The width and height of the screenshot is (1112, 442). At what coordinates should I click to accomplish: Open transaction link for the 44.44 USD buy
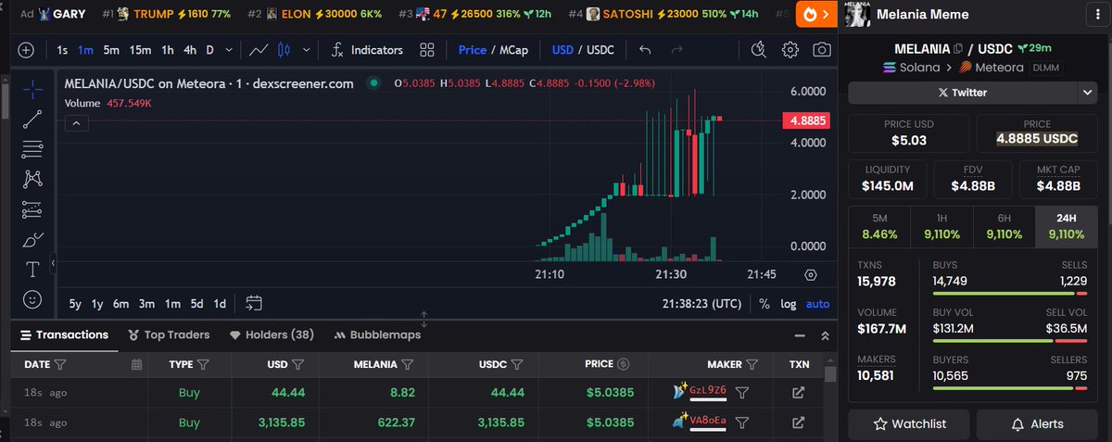click(x=798, y=393)
